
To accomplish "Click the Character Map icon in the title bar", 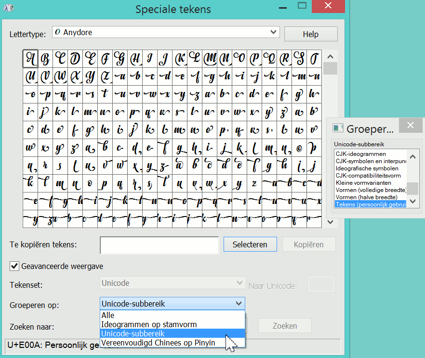I will [9, 8].
